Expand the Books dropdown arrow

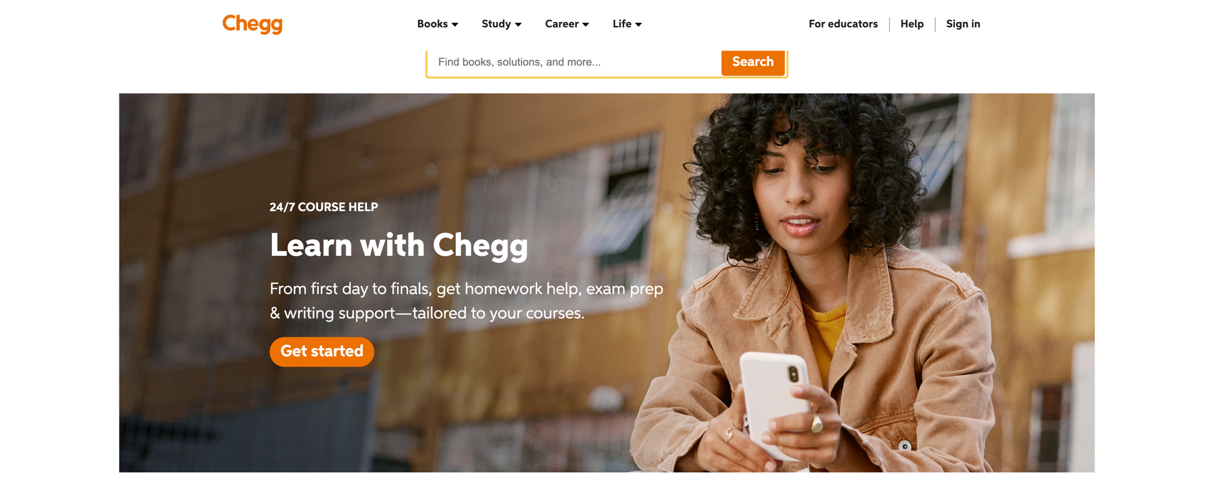coord(455,25)
